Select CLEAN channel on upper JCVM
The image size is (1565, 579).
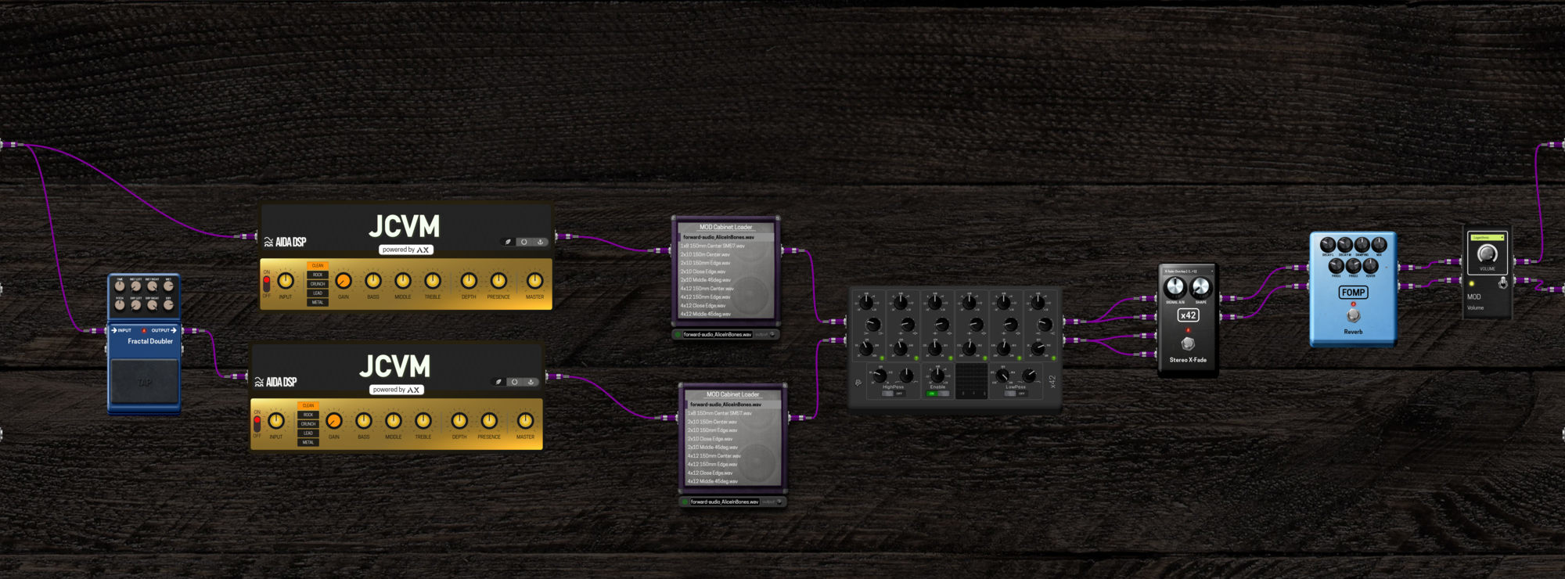[x=318, y=266]
